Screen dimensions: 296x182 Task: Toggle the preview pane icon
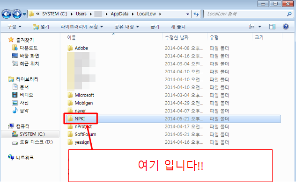coord(272,27)
